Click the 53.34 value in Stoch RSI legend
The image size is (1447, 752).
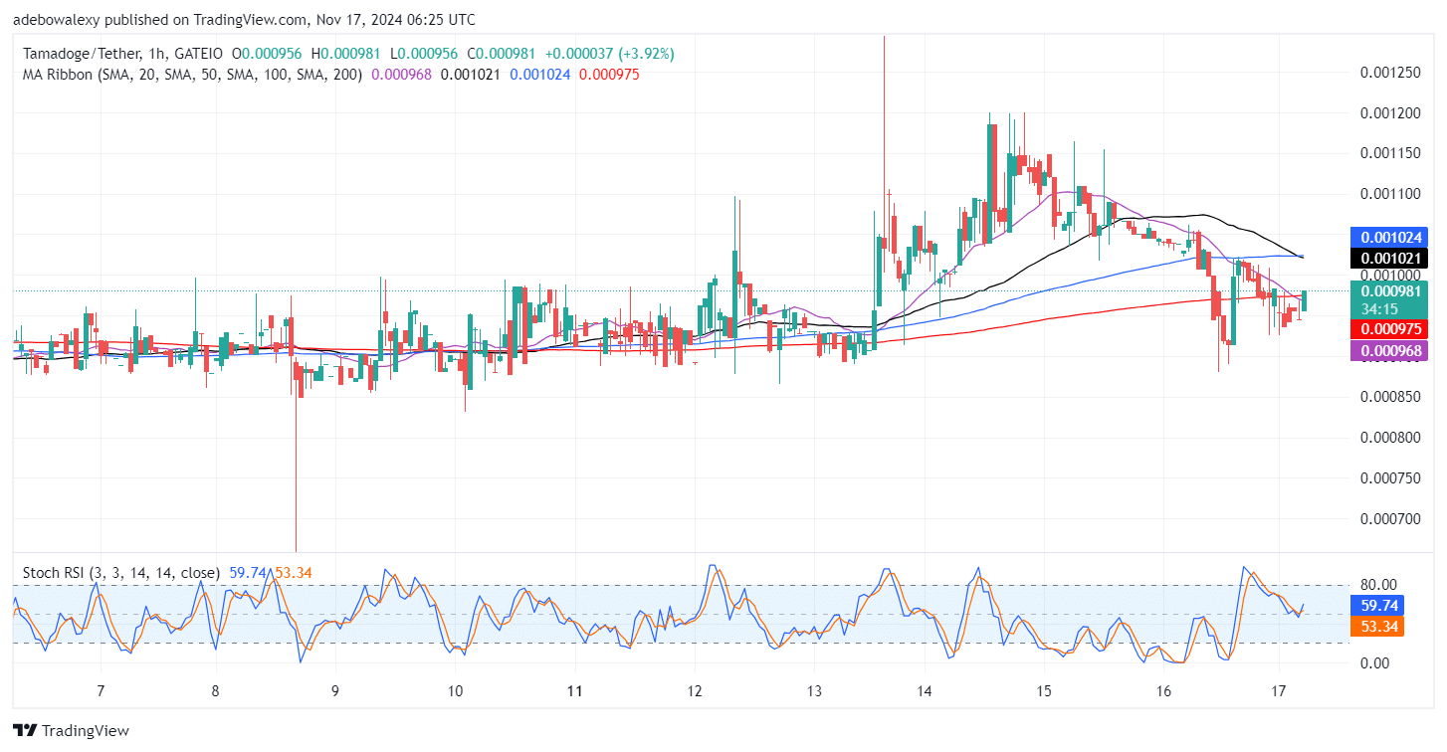(x=295, y=573)
